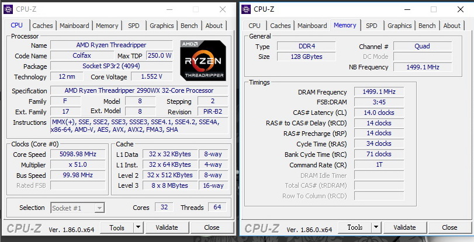Open the Socket #1 selection dropdown
Screen dimensions: 474x242
[78, 208]
